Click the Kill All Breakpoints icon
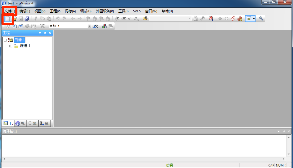 pos(240,19)
